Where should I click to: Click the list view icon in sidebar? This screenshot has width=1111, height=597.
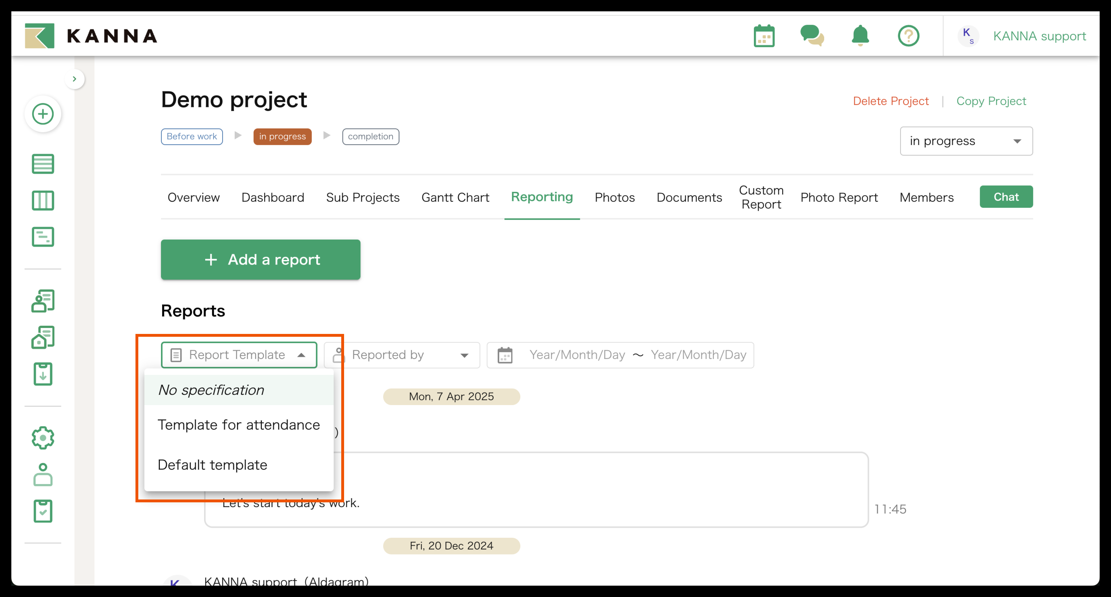pyautogui.click(x=43, y=164)
